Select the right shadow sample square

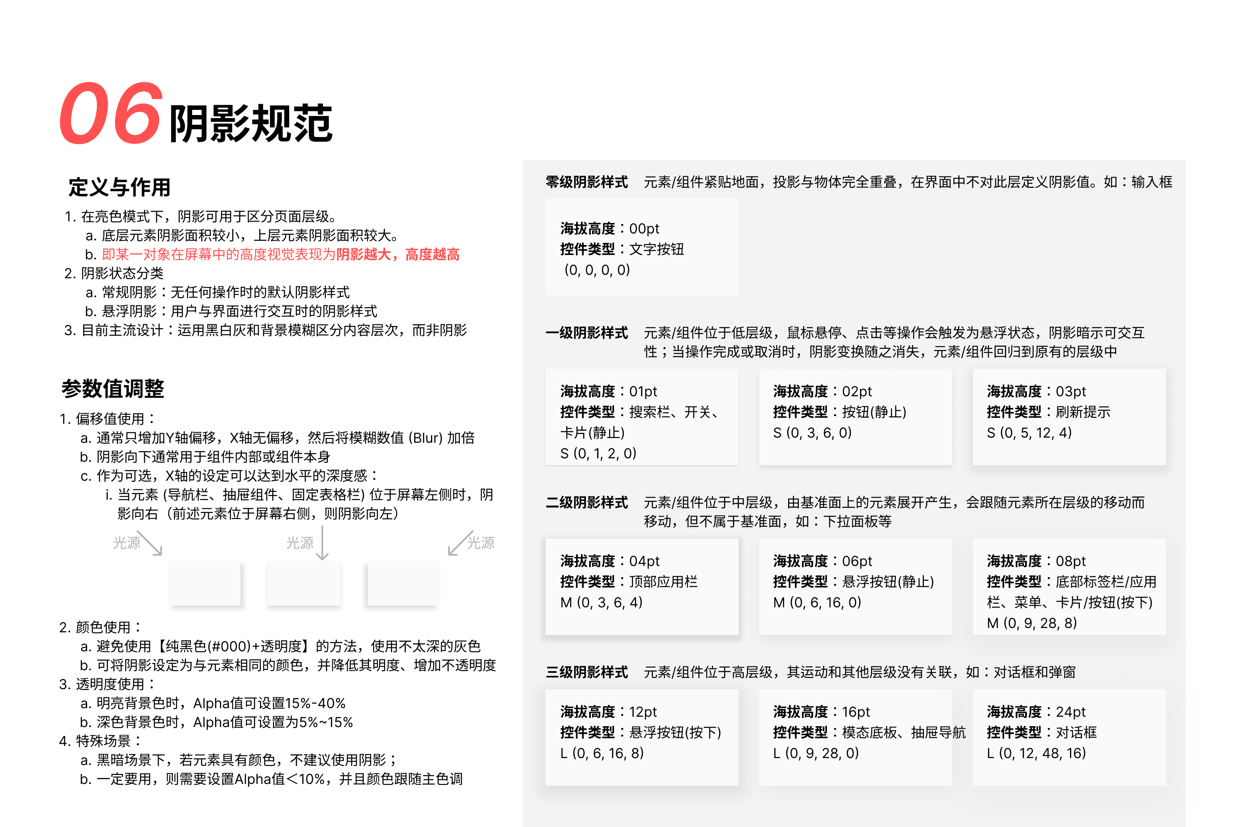(403, 583)
